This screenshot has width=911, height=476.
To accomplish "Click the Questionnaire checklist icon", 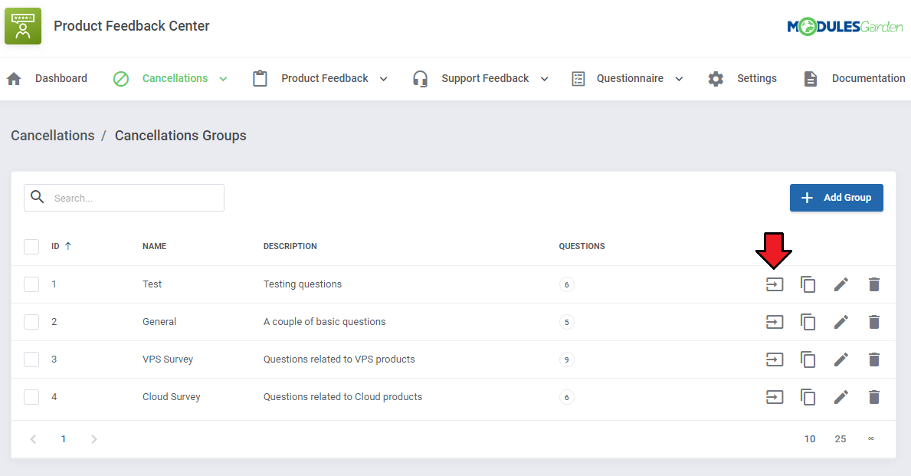I will click(578, 78).
